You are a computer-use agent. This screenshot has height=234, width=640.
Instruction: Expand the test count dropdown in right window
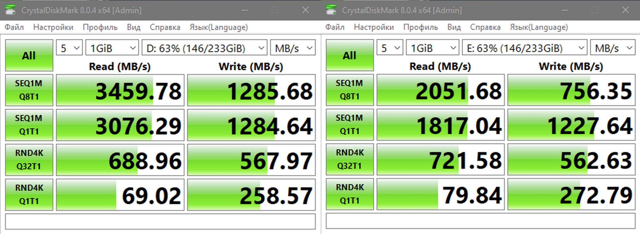[x=390, y=48]
